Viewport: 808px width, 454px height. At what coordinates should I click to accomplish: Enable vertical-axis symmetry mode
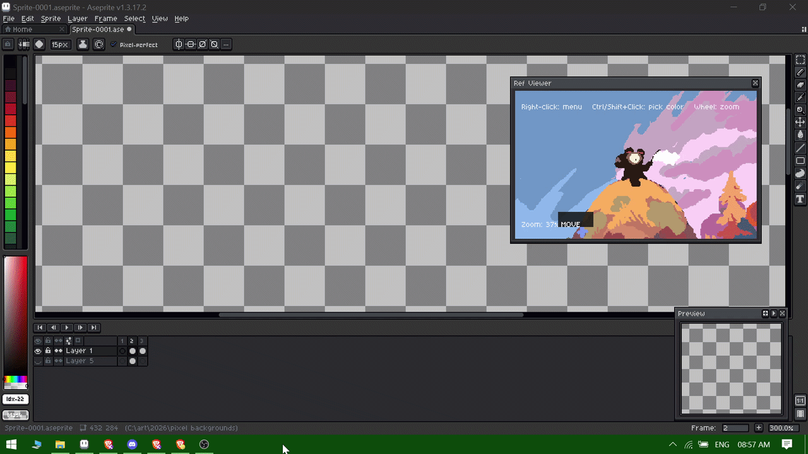click(x=179, y=44)
